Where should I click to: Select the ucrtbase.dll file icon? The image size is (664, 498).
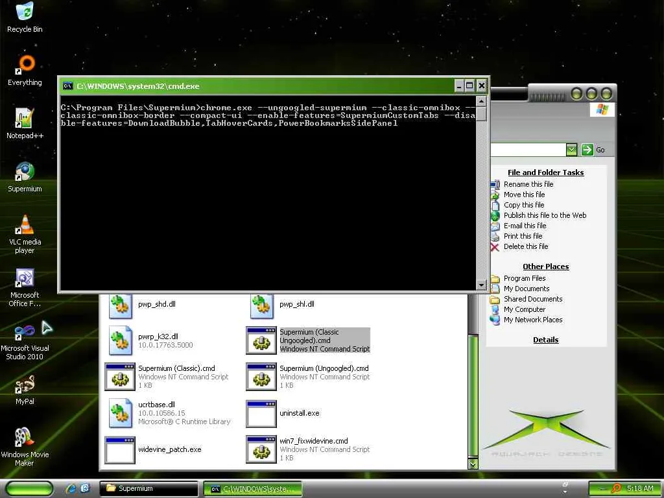[x=120, y=412]
